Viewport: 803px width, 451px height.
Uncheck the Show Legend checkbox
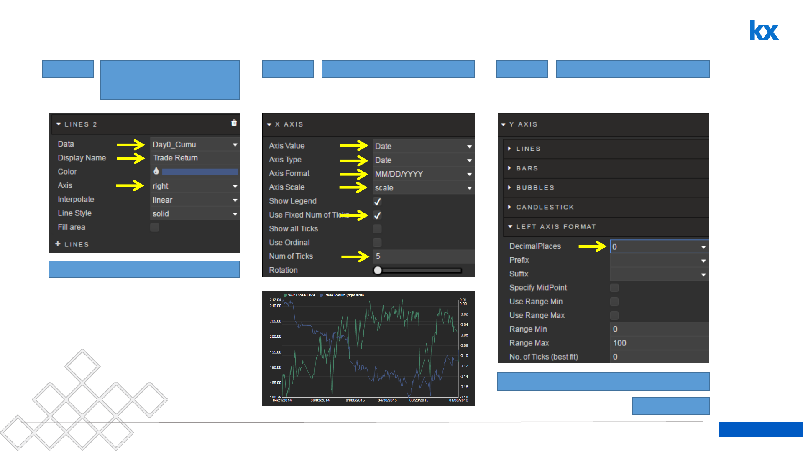[x=377, y=201]
